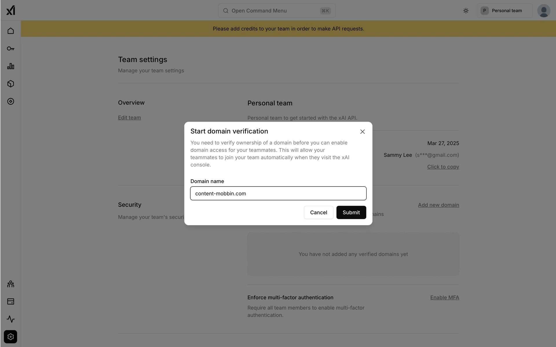Toggle the light/dark theme sun icon
The width and height of the screenshot is (556, 347).
466,11
